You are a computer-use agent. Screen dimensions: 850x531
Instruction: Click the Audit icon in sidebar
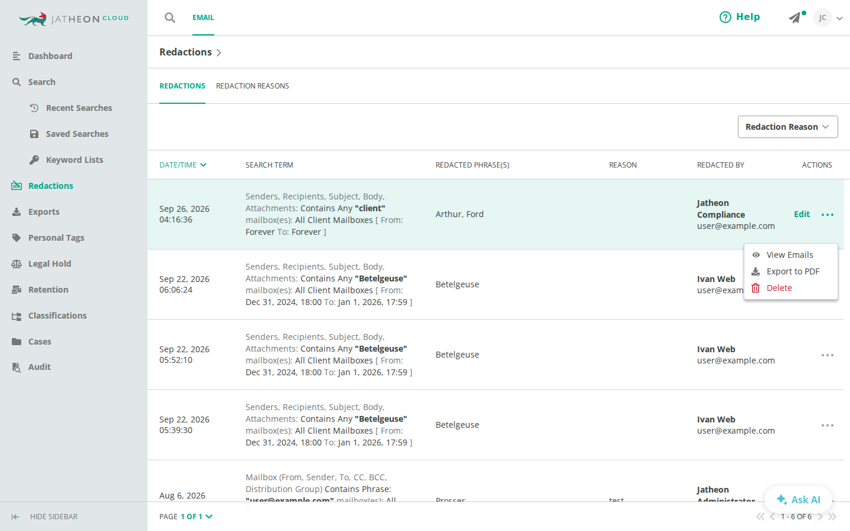pyautogui.click(x=17, y=367)
